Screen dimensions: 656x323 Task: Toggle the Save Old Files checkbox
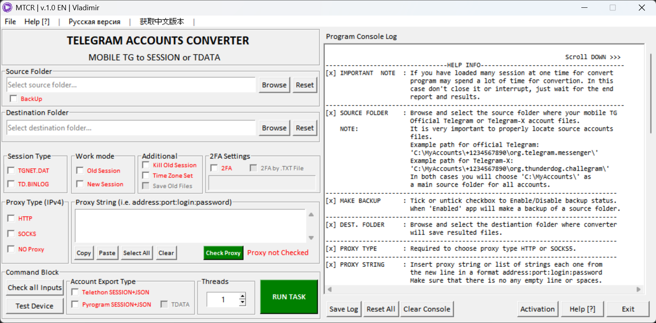coord(146,186)
